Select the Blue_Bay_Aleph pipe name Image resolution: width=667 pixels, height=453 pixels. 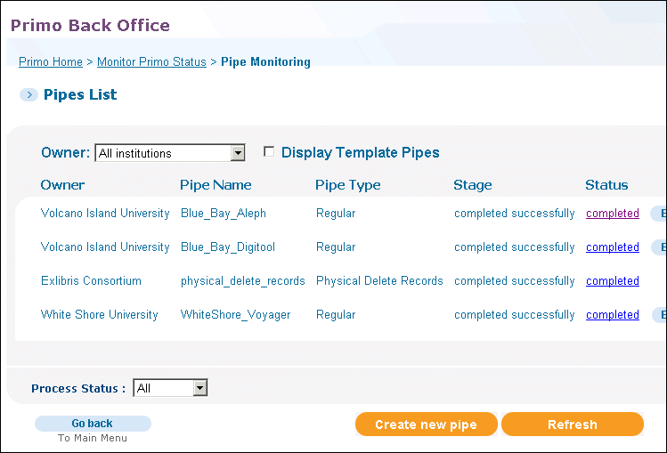(224, 214)
